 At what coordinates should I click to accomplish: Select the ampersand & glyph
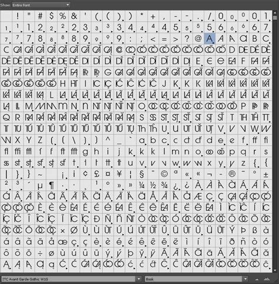pyautogui.click(x=74, y=16)
